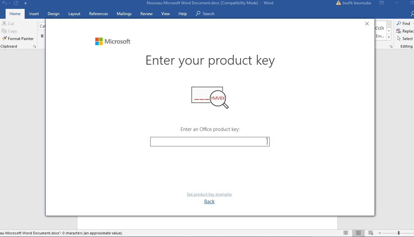Open the Insert ribbon tab
This screenshot has height=237, width=414.
point(34,14)
